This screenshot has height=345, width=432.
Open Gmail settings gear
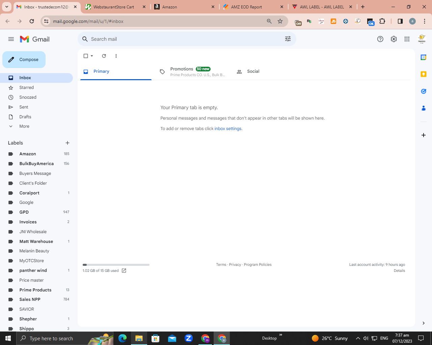point(394,39)
